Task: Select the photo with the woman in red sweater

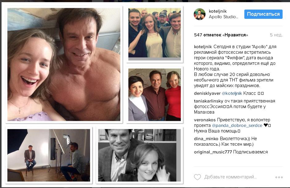Action: 155,95
